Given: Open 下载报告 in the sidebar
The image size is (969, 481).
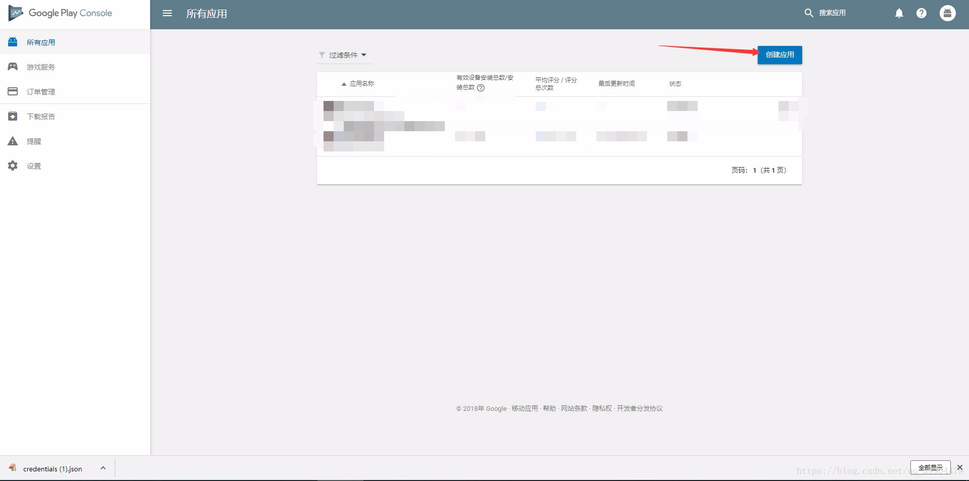Looking at the screenshot, I should tap(75, 116).
